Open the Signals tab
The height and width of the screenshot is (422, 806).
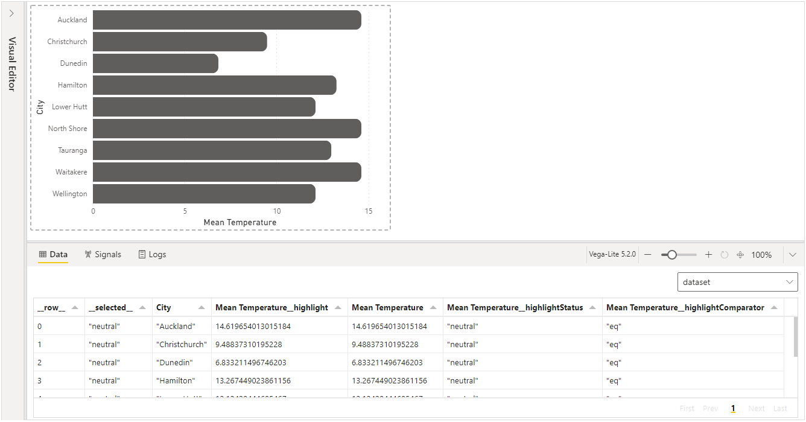click(103, 255)
